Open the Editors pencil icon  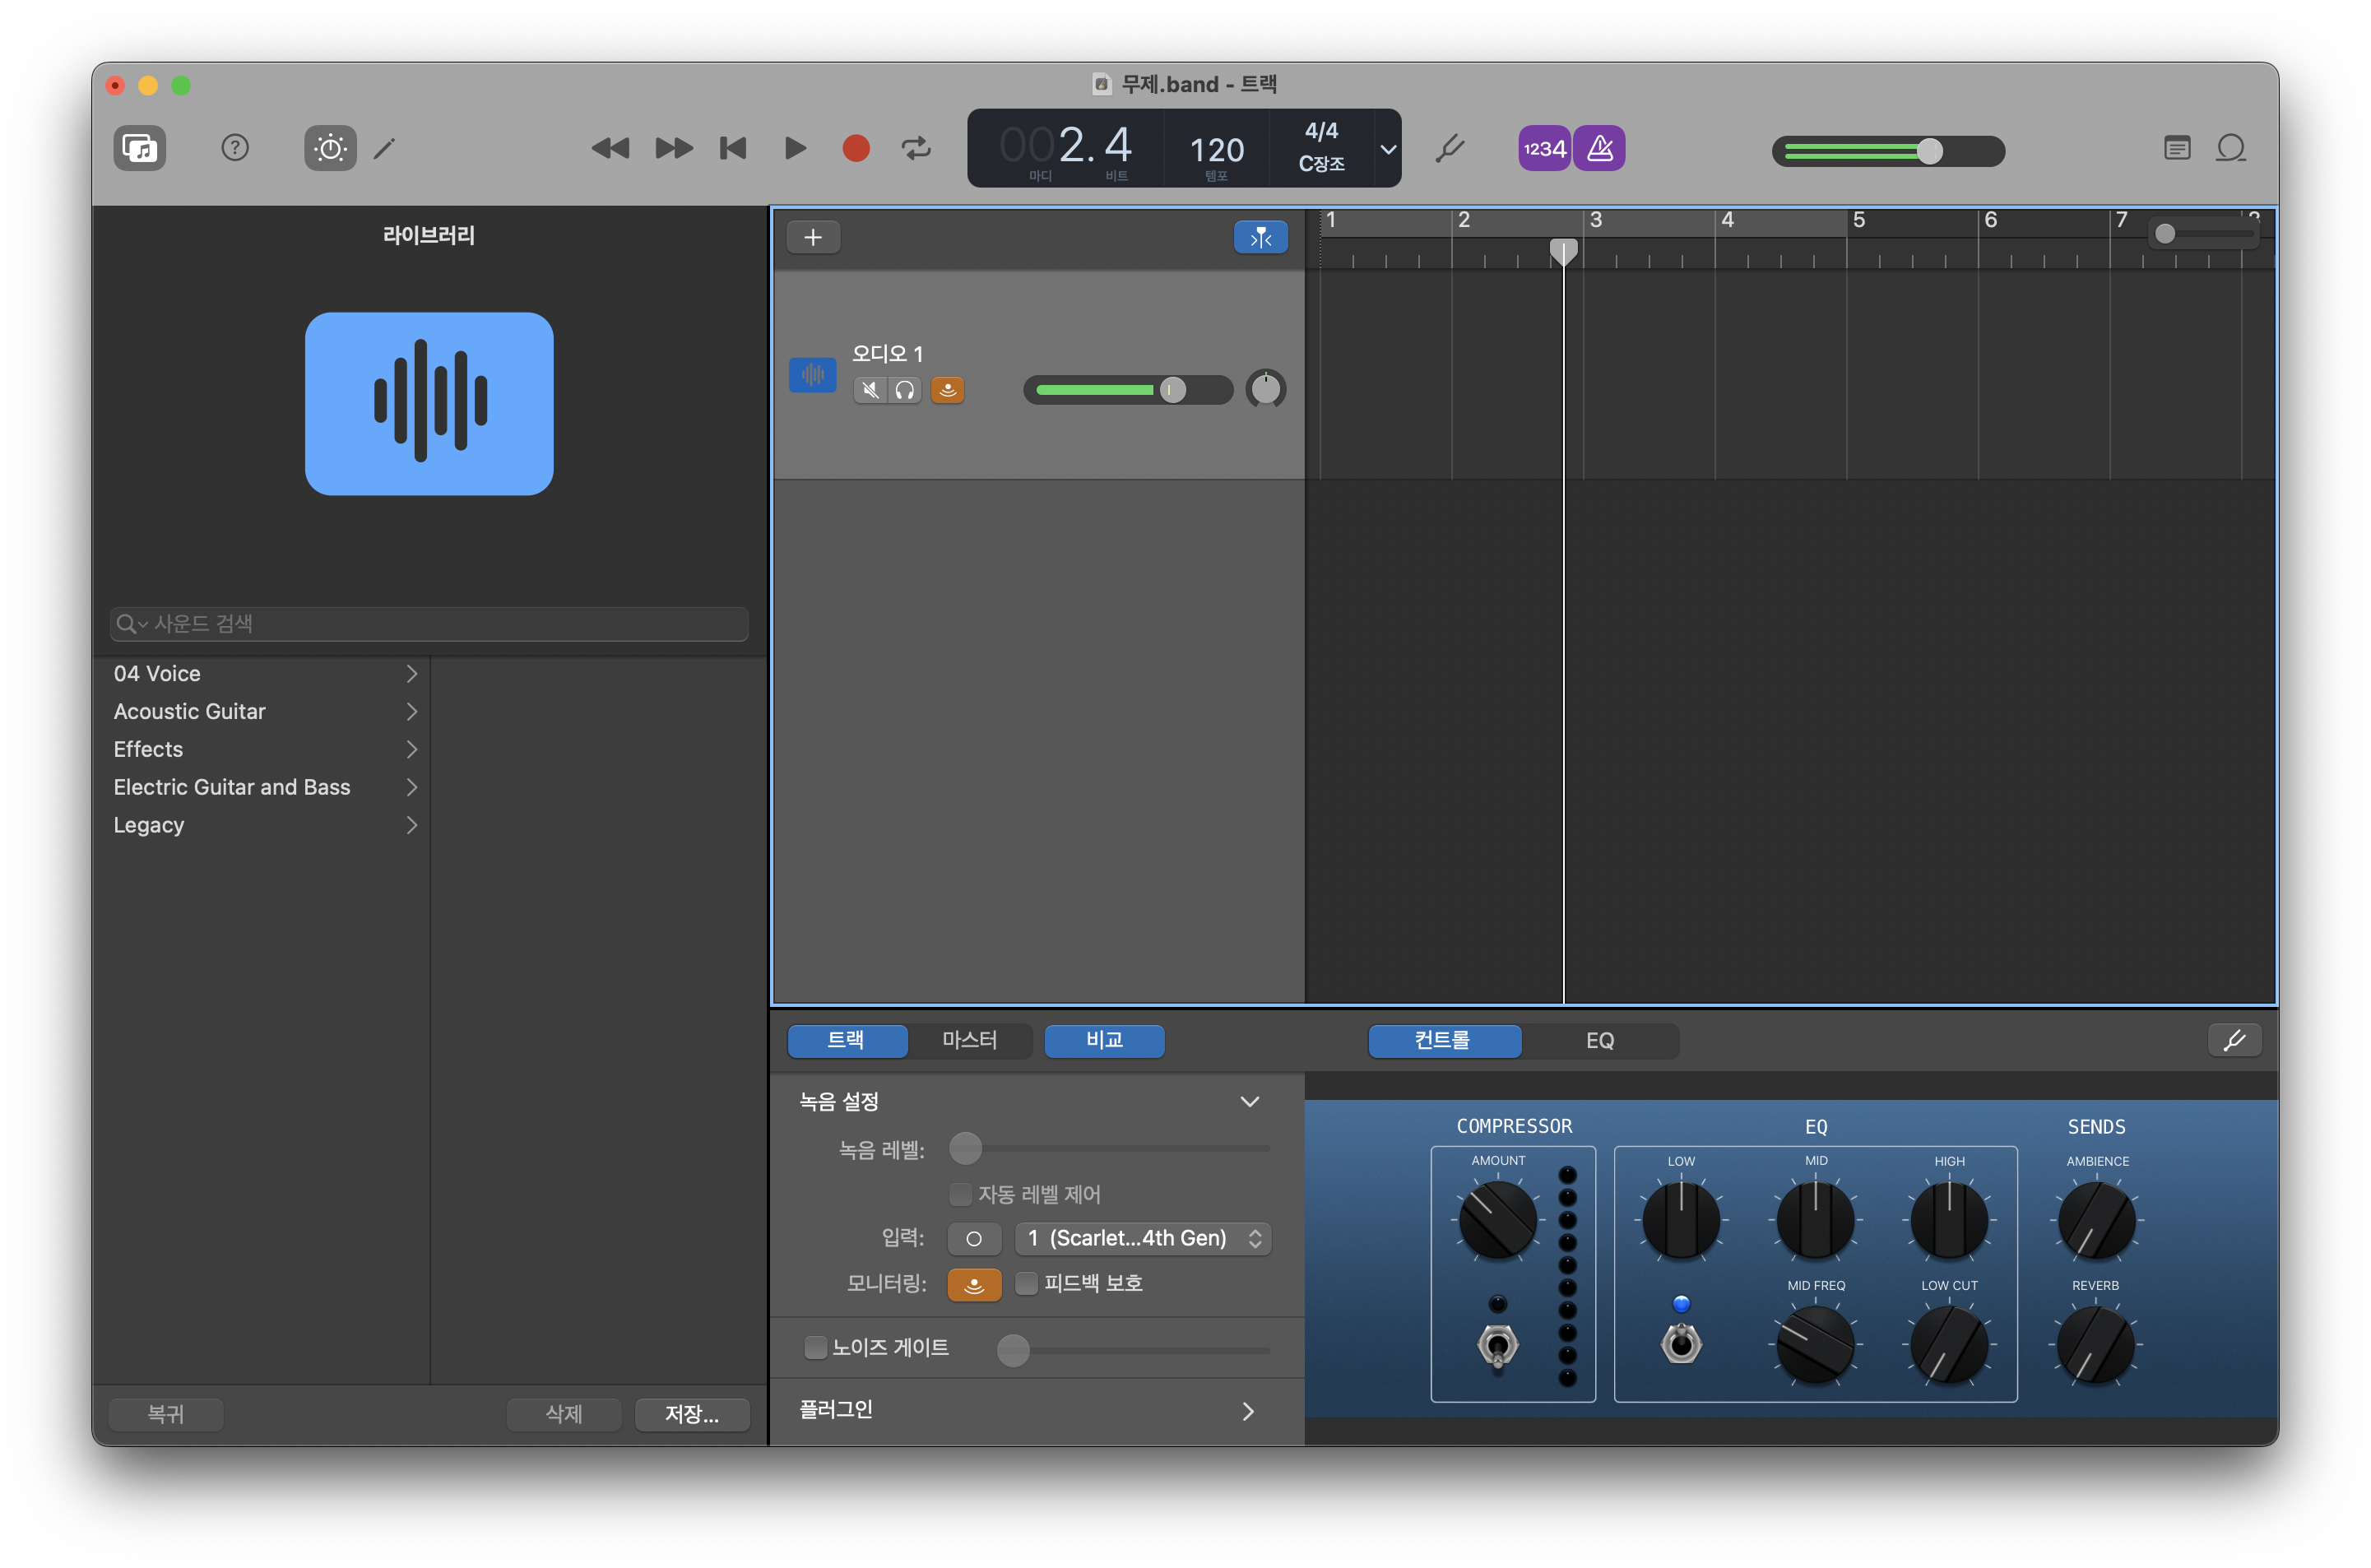(385, 149)
